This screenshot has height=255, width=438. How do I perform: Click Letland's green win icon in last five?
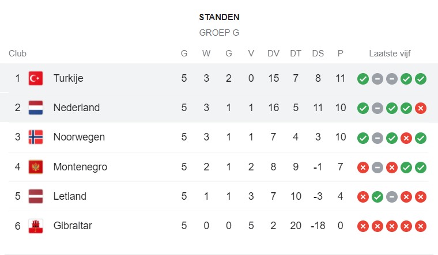tap(377, 197)
